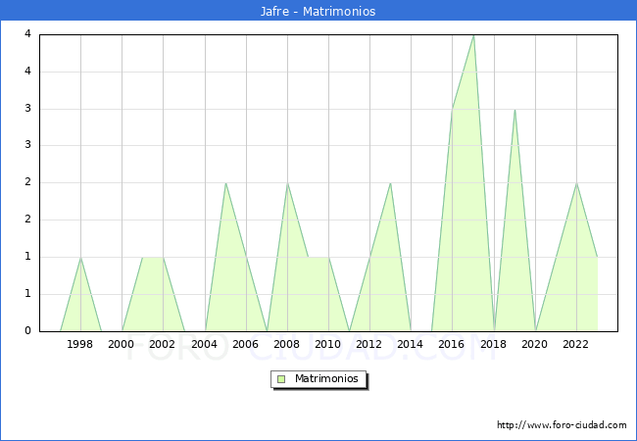Image resolution: width=637 pixels, height=441 pixels.
Task: Click the 2020 x-axis label
Action: (535, 344)
